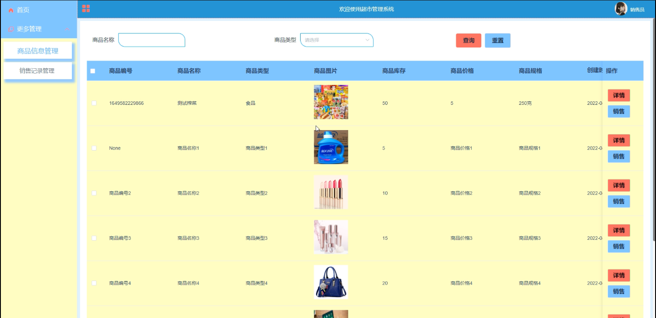
Task: Click the 商品价格 column header
Action: click(x=462, y=71)
